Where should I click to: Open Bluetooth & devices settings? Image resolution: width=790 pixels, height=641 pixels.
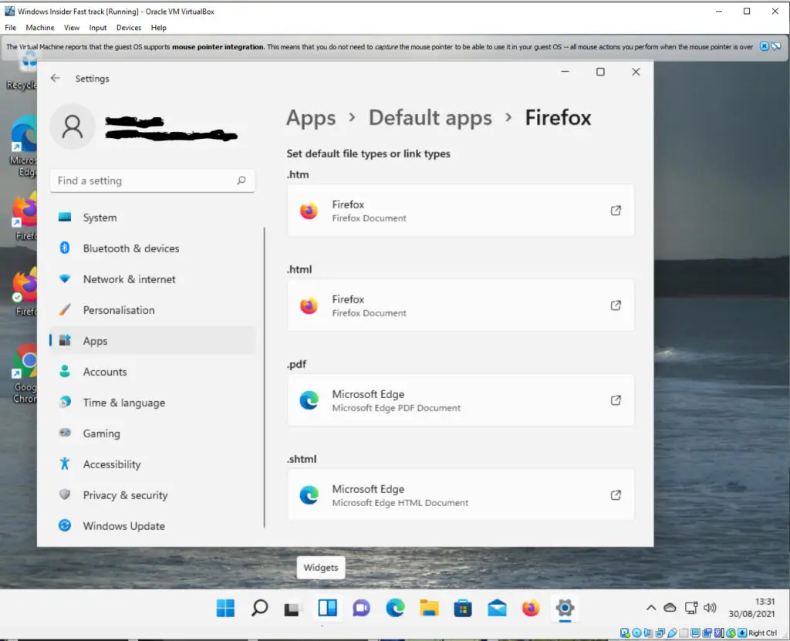(x=153, y=248)
